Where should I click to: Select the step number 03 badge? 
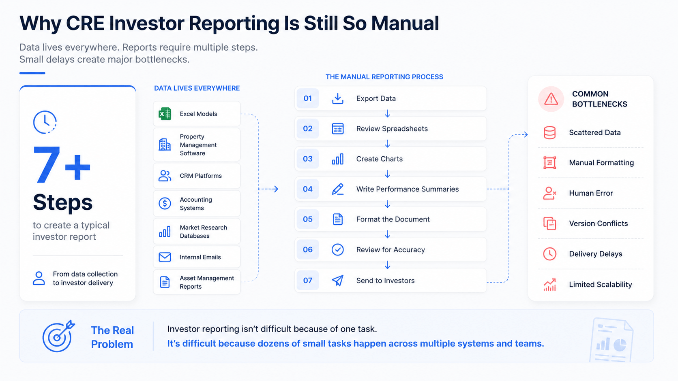point(308,159)
